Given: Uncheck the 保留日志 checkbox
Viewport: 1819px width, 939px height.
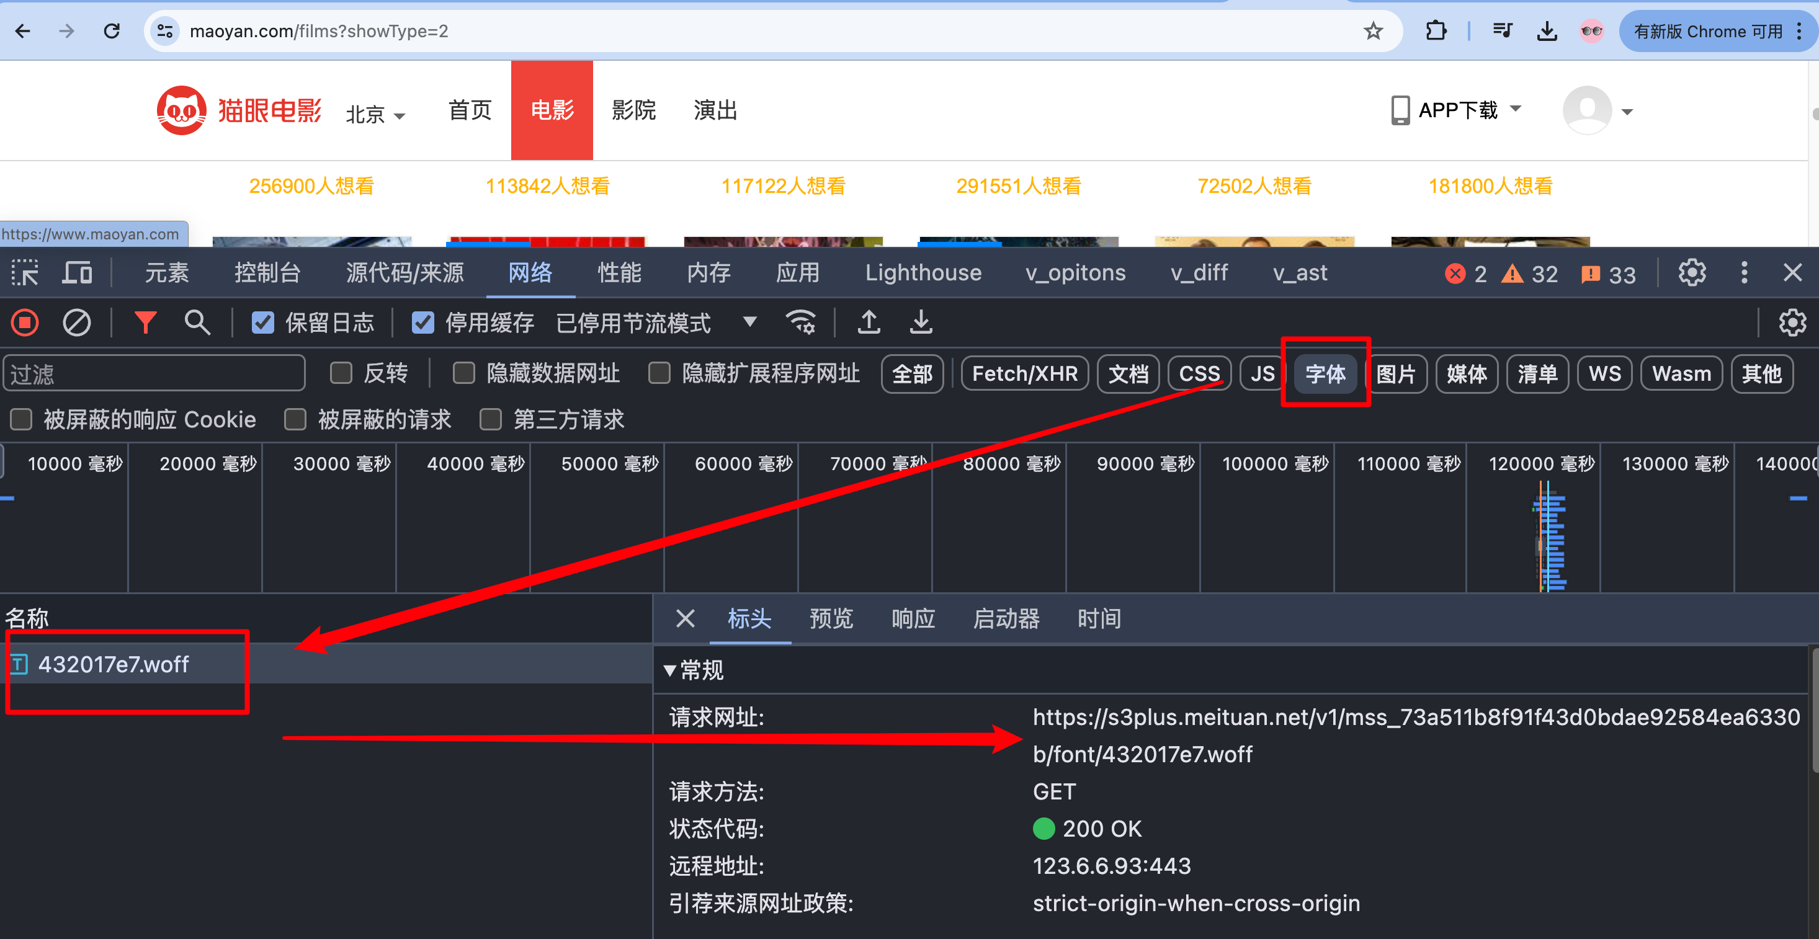Looking at the screenshot, I should point(262,323).
